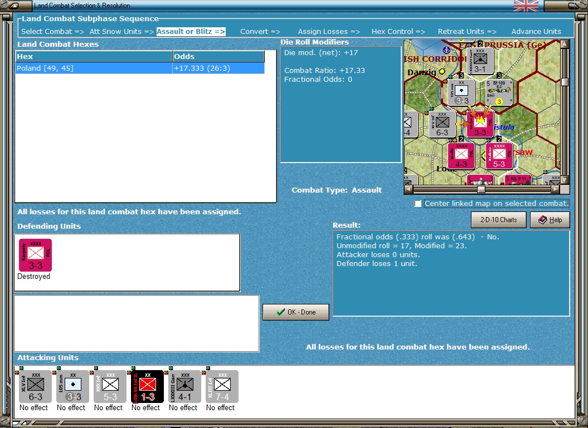The height and width of the screenshot is (428, 588).
Task: Click the green checkmark on OK - Done
Action: [x=280, y=312]
